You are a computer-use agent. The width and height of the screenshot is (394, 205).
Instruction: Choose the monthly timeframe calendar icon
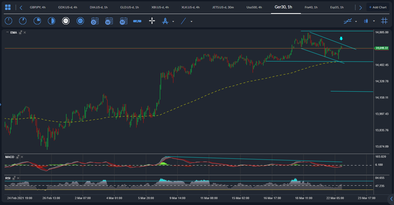click(x=124, y=21)
